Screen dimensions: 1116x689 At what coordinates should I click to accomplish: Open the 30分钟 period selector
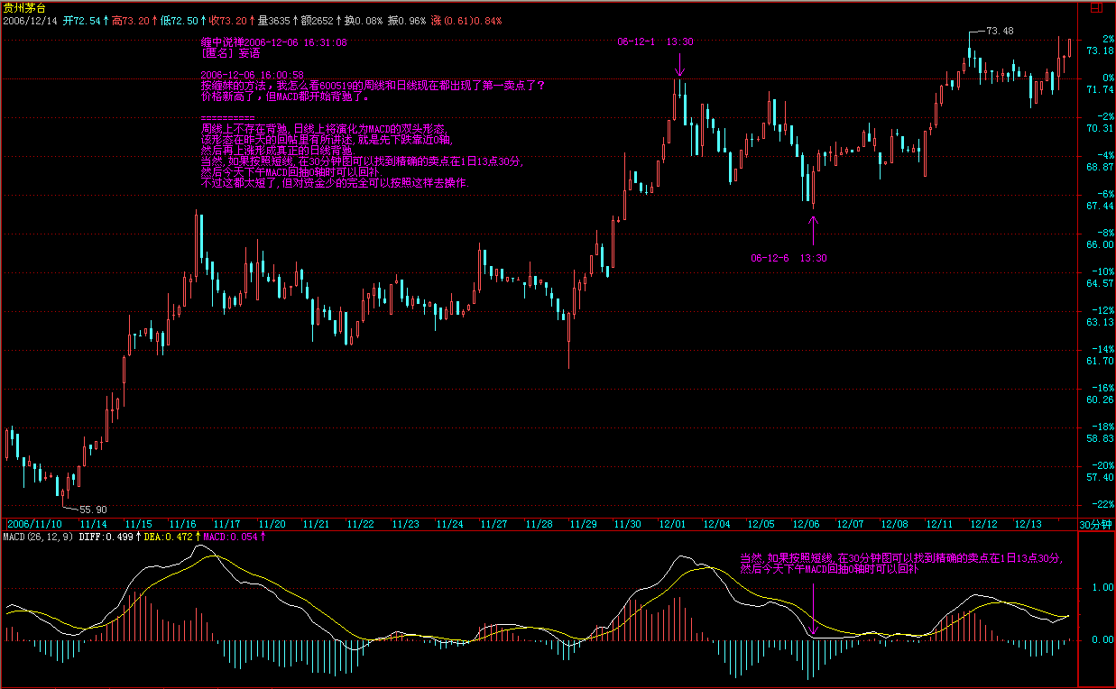1096,524
